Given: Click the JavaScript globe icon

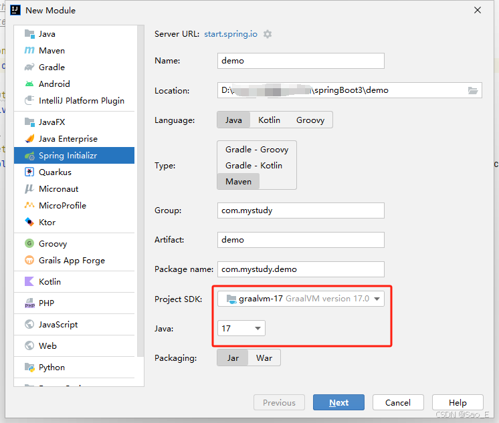Looking at the screenshot, I should tap(29, 324).
